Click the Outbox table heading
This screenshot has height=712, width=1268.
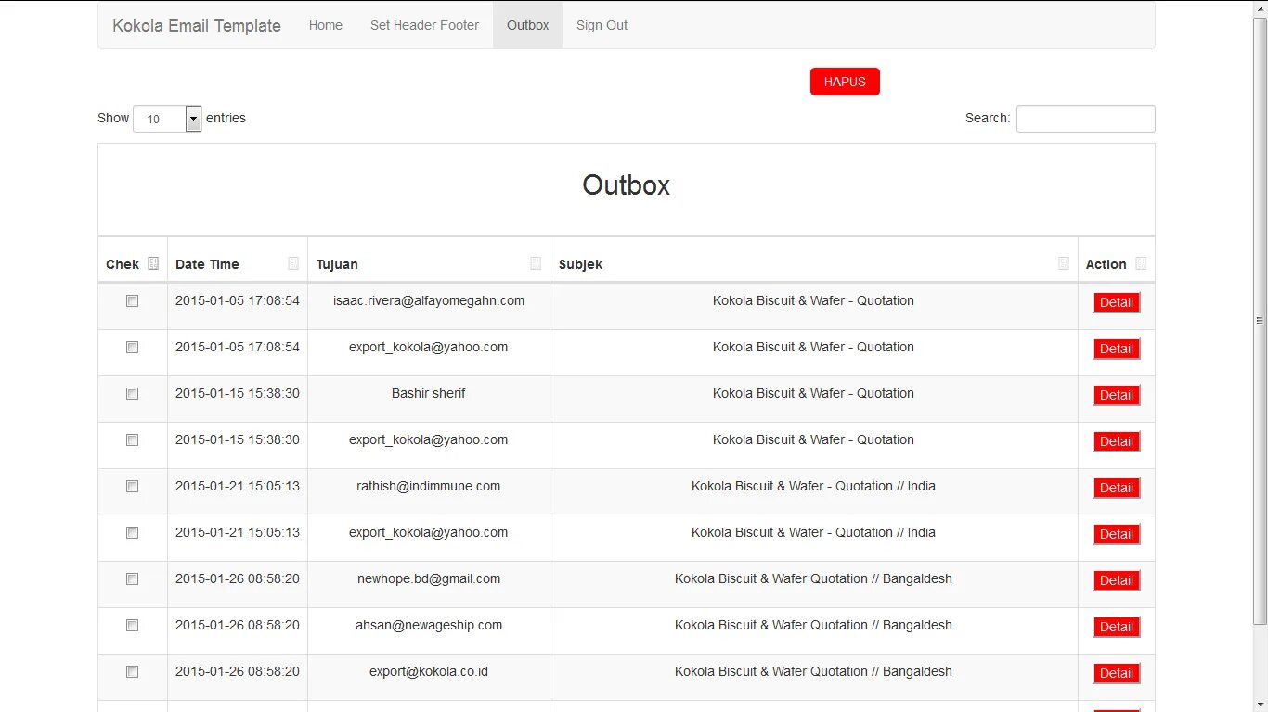pos(627,185)
